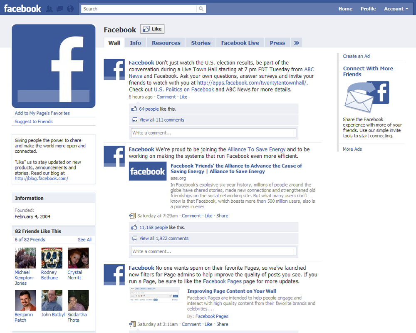Open the Facebook Live tab

point(240,43)
